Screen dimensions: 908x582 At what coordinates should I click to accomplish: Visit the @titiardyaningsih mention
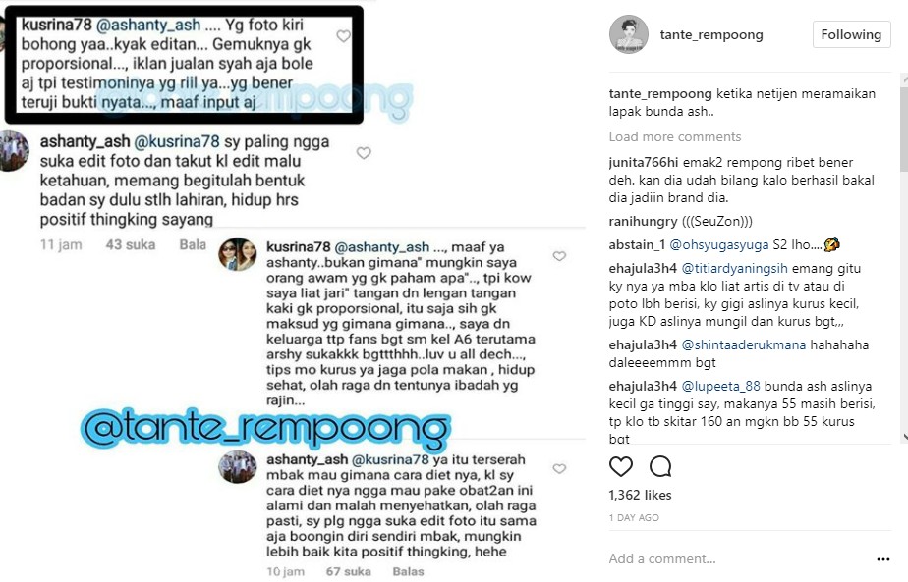pos(734,269)
